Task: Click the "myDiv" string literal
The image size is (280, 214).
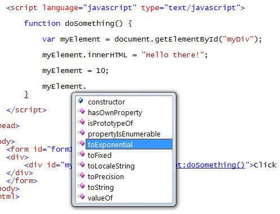Action: (x=238, y=39)
